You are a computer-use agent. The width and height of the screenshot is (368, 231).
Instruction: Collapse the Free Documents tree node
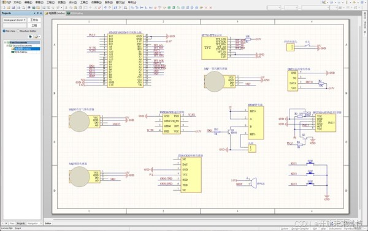[x=5, y=43]
